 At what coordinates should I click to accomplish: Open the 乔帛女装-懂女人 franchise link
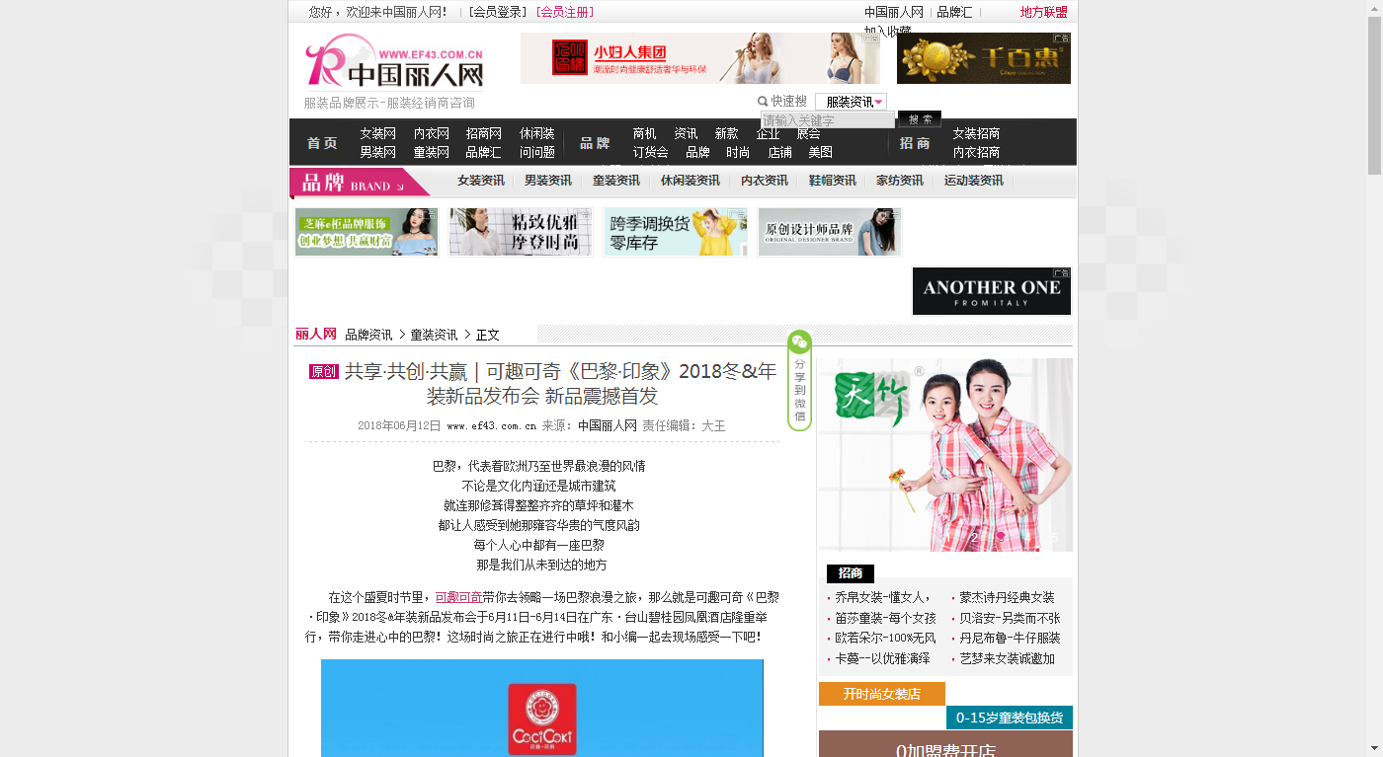coord(883,597)
